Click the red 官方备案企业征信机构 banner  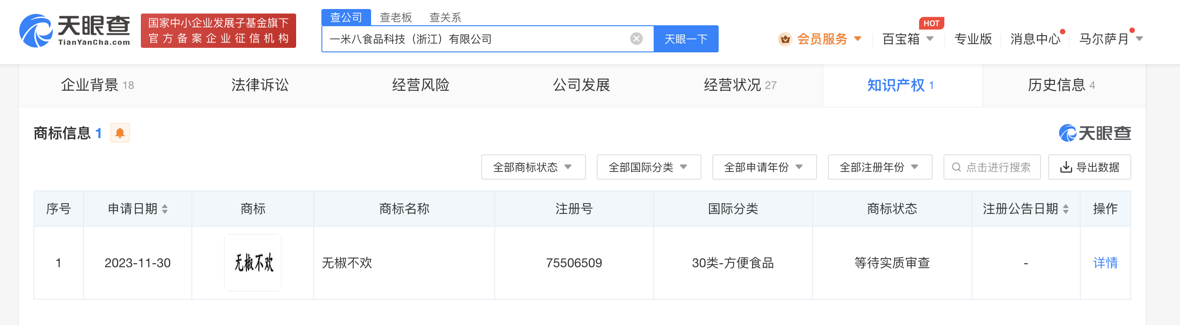[218, 31]
